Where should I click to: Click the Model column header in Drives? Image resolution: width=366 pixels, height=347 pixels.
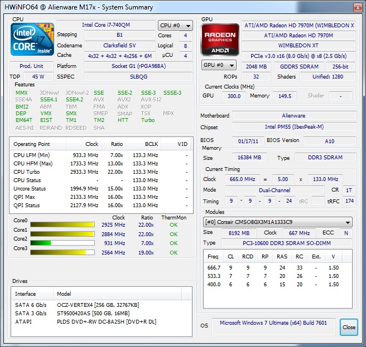(x=117, y=294)
